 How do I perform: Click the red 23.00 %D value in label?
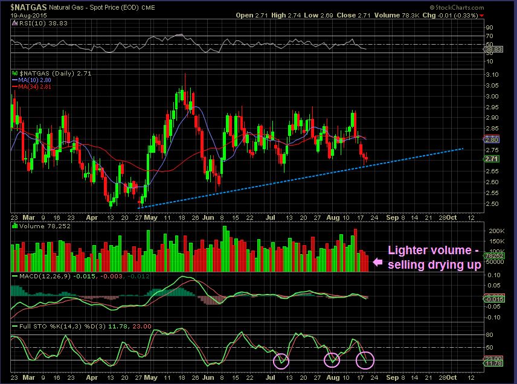142,326
